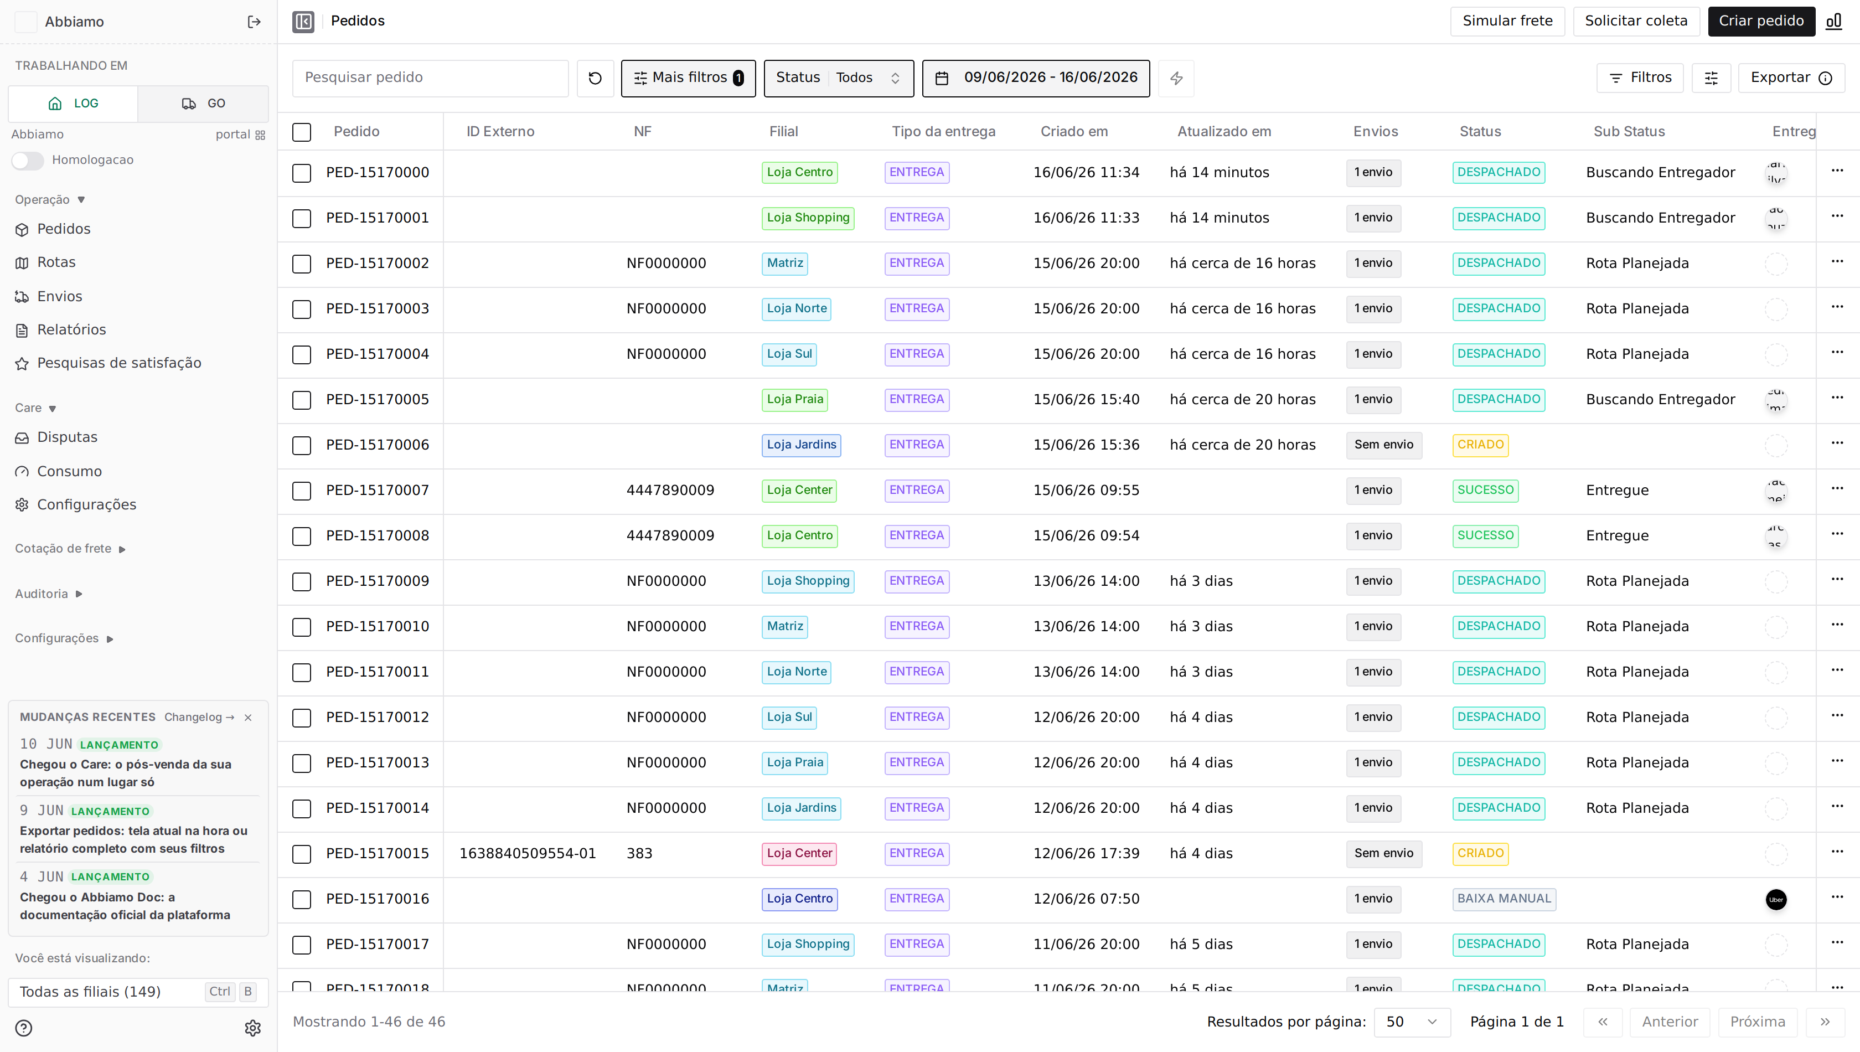Open Disputas in the sidebar
1860x1052 pixels.
click(67, 437)
